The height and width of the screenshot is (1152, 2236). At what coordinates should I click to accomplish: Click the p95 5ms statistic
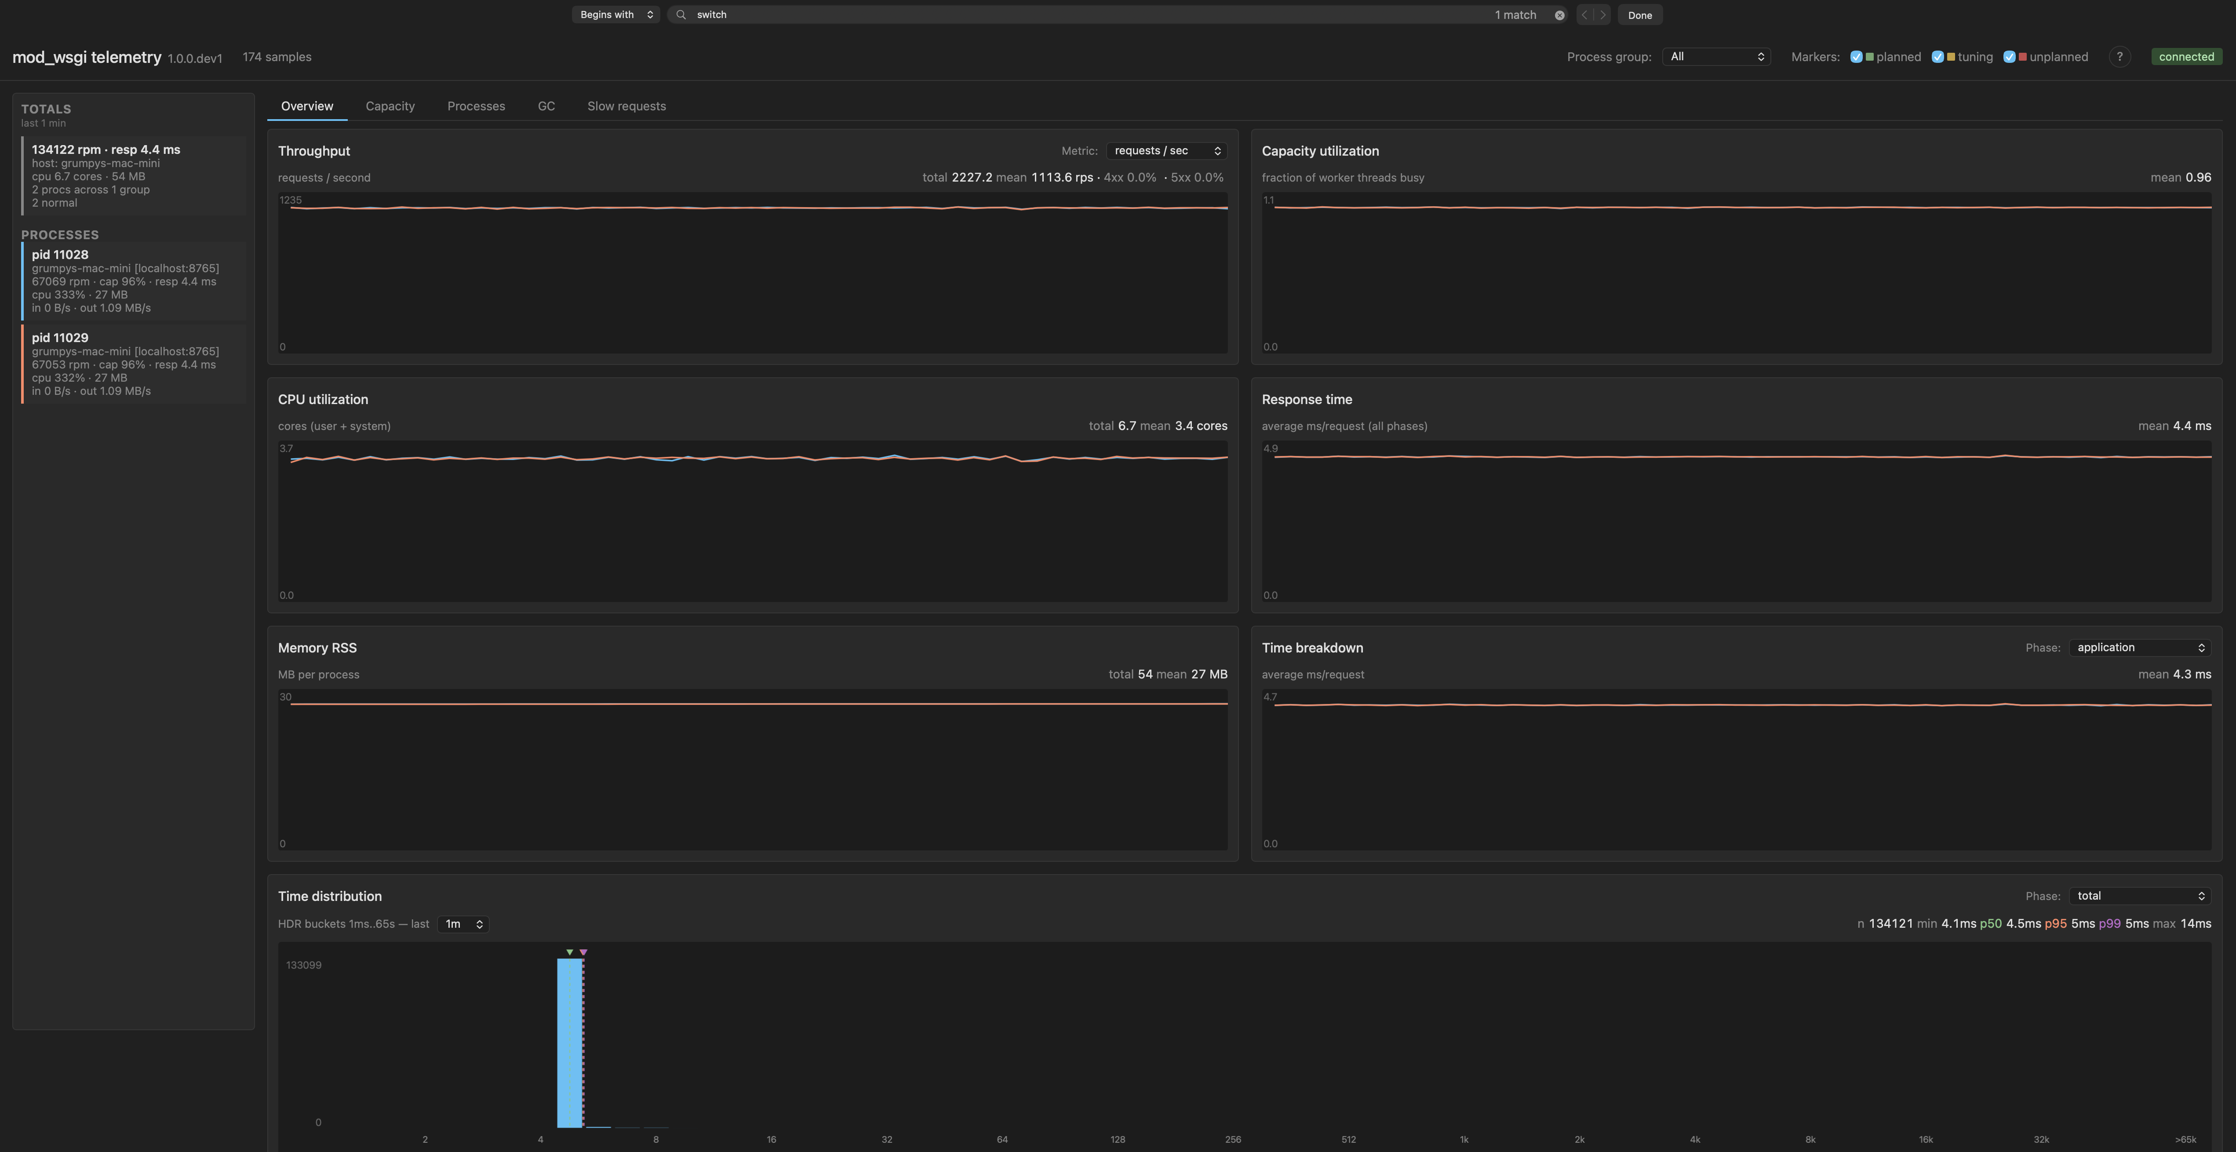2069,924
